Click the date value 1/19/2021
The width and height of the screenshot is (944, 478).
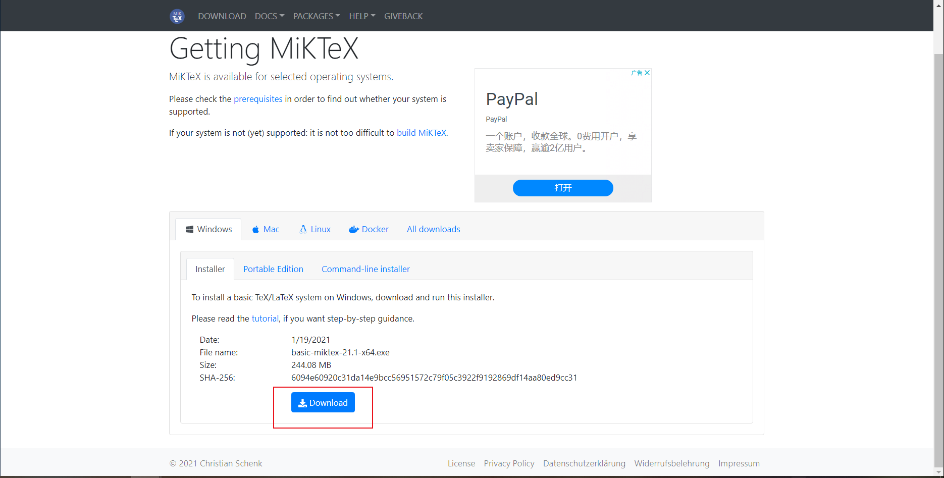[x=310, y=340]
